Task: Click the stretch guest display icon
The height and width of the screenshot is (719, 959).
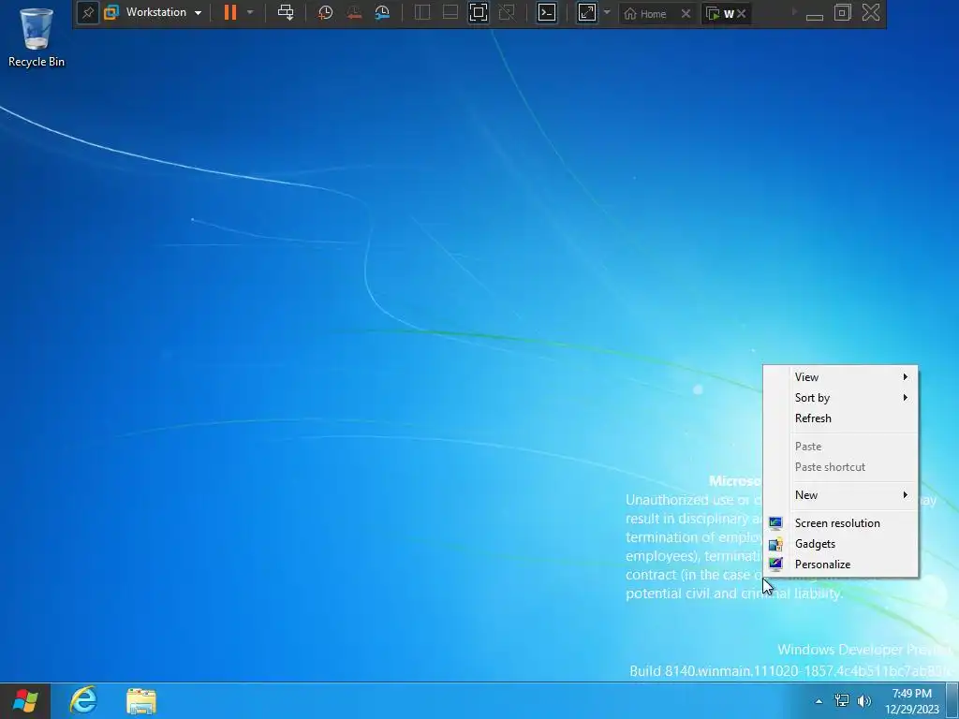Action: point(586,12)
